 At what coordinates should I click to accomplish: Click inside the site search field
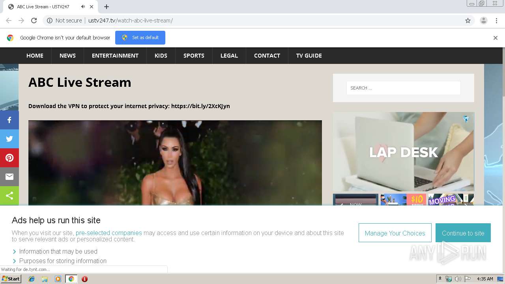click(x=403, y=88)
